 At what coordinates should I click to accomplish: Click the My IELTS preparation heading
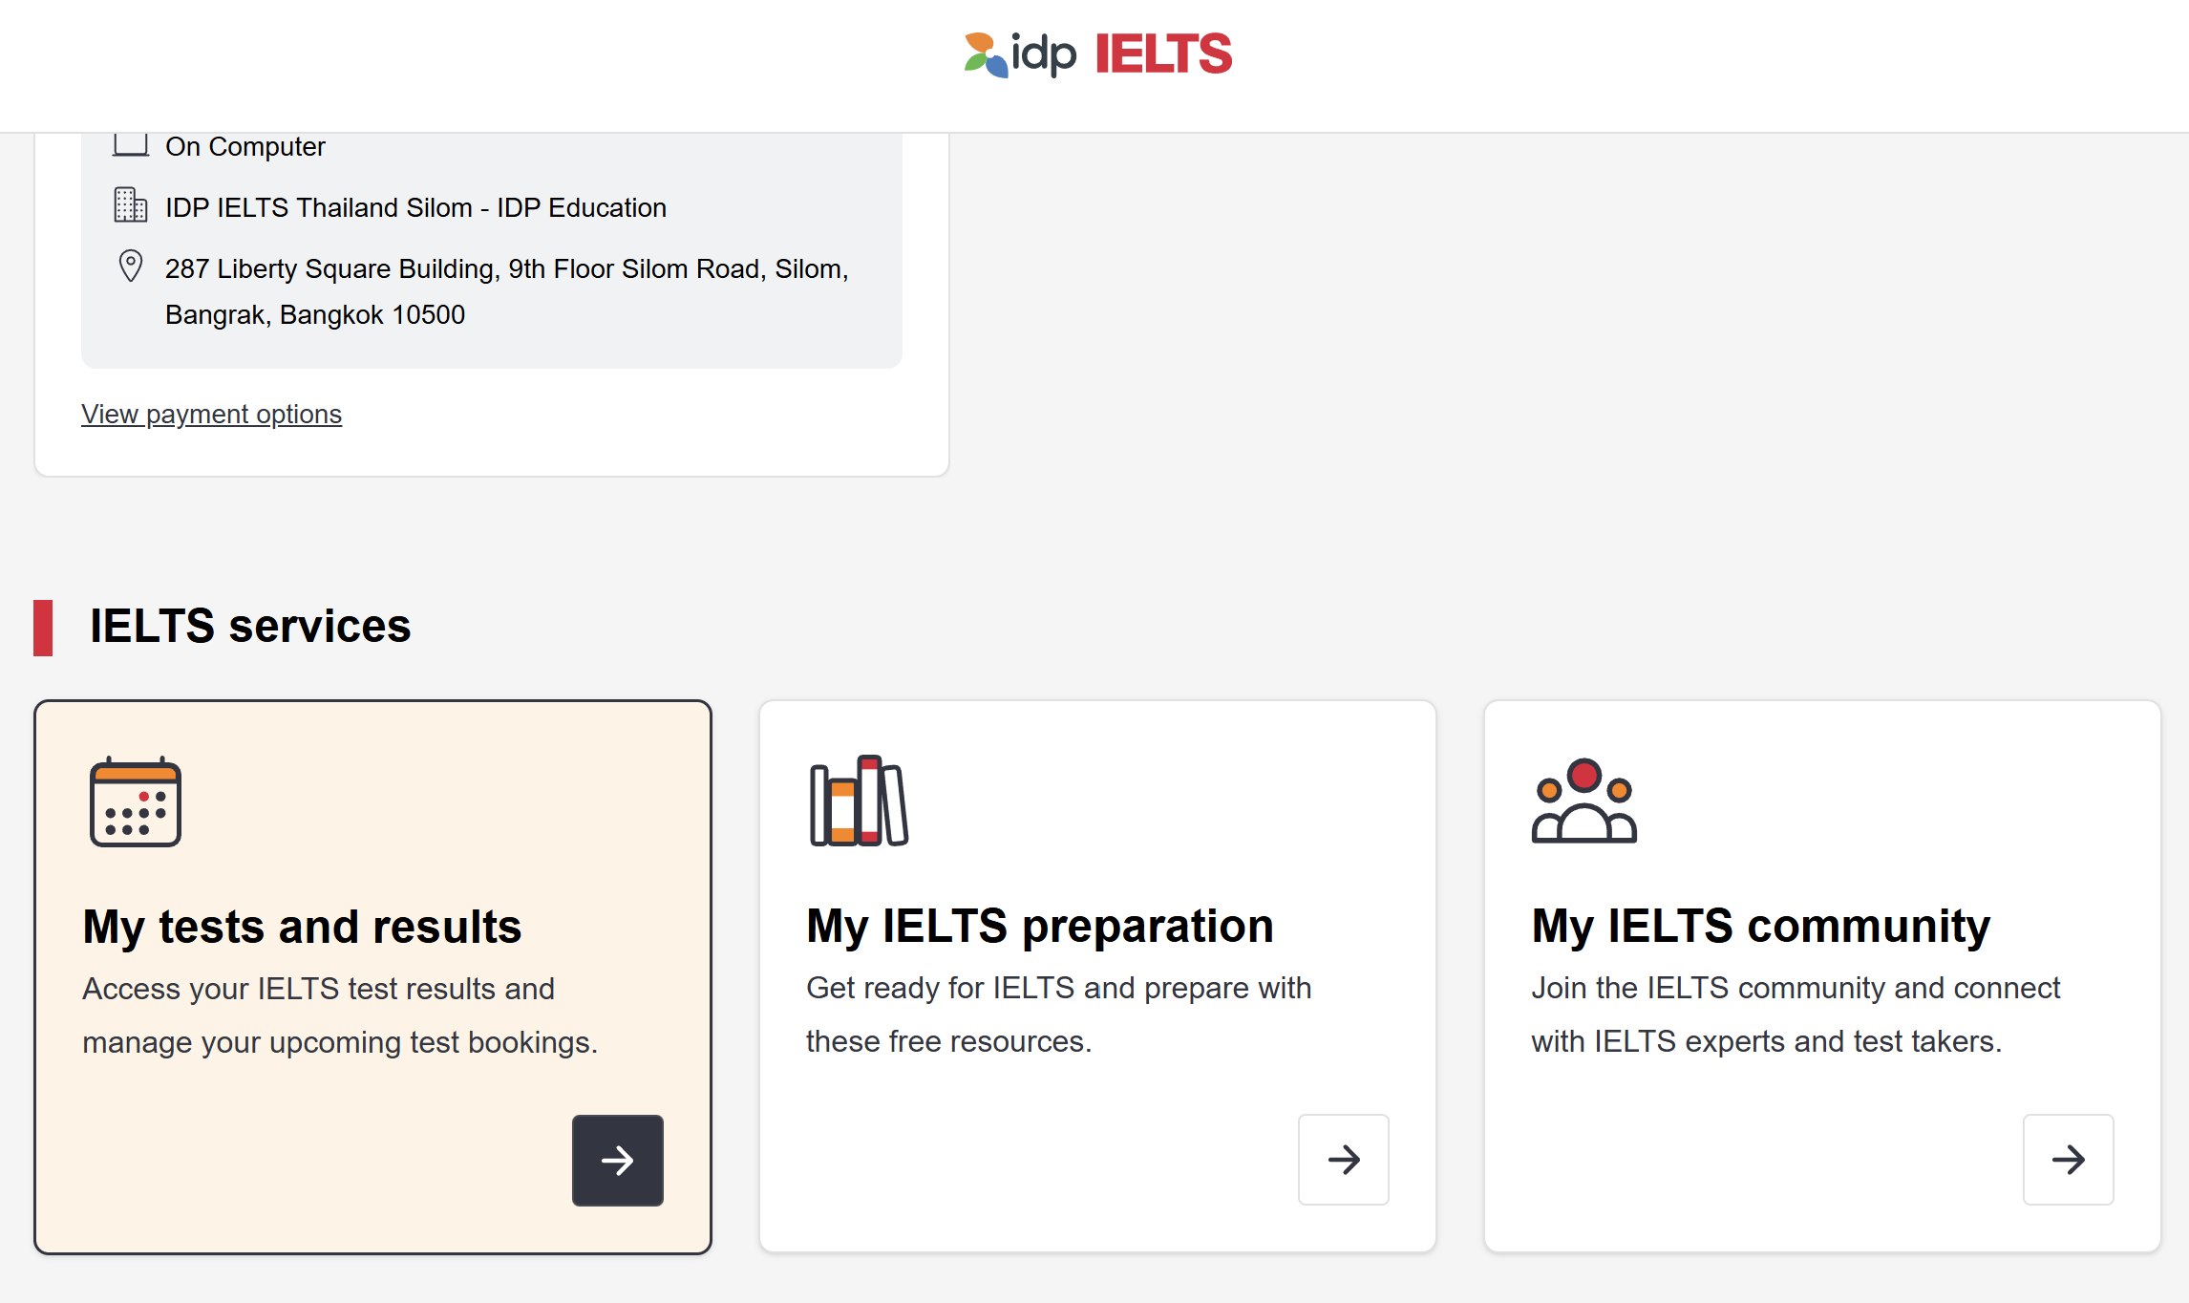pyautogui.click(x=1039, y=925)
